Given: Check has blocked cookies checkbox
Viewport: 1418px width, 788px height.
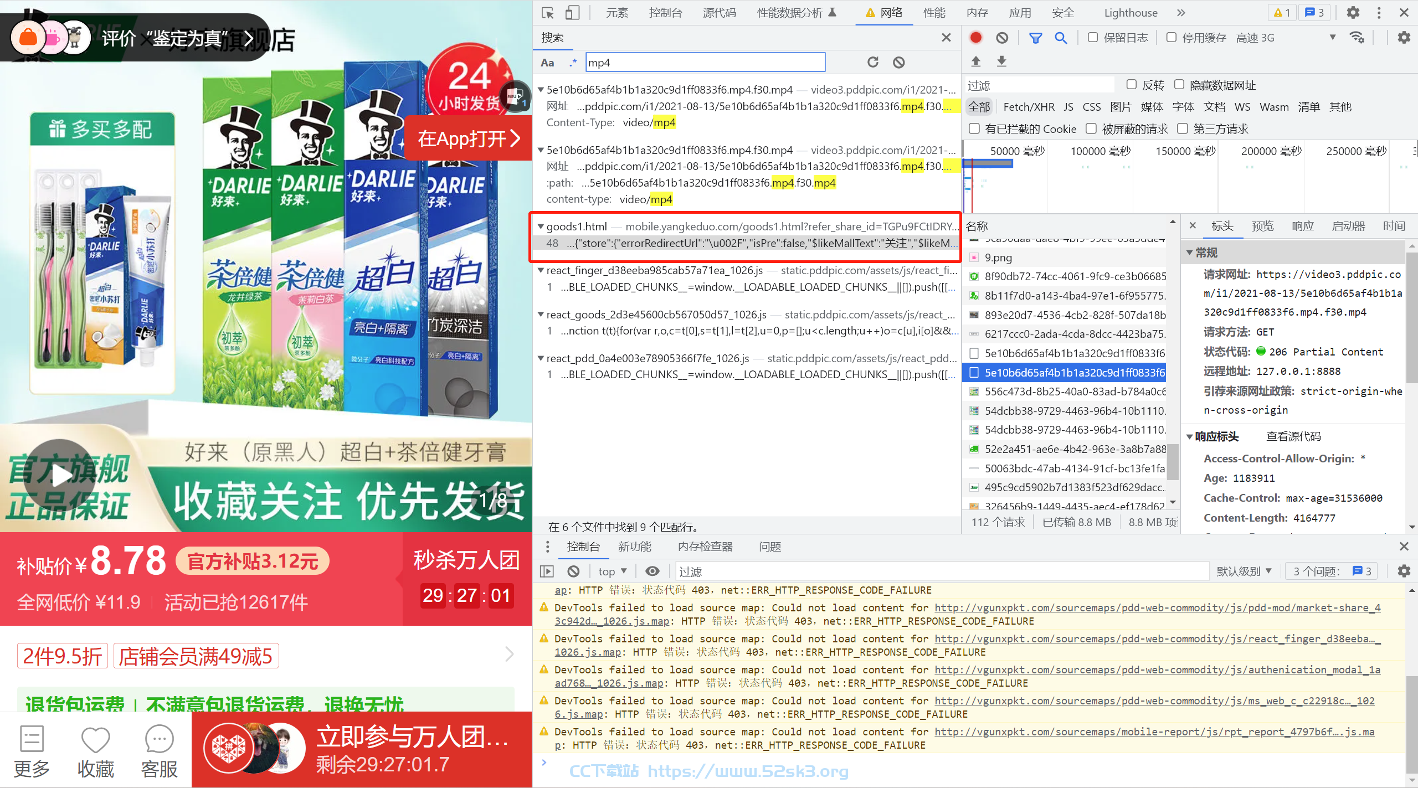Looking at the screenshot, I should point(974,128).
